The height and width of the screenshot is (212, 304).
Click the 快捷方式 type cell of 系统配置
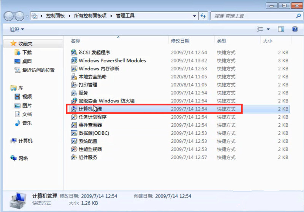(x=226, y=141)
